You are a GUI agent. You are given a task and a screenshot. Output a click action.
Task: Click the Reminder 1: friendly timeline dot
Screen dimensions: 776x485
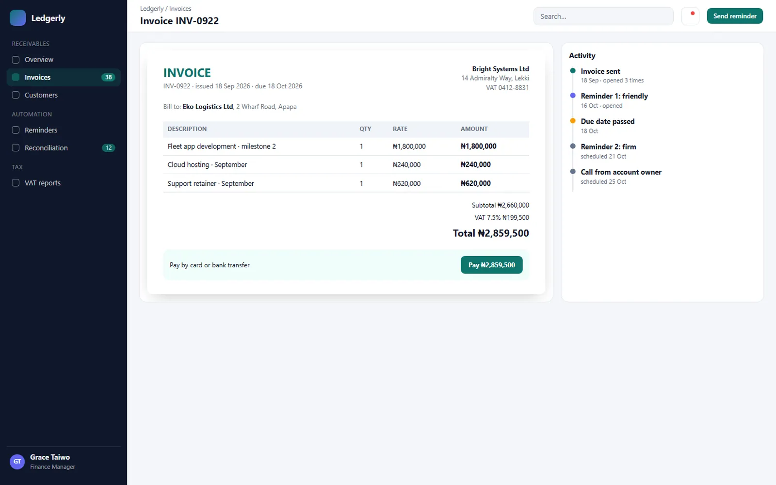(573, 96)
